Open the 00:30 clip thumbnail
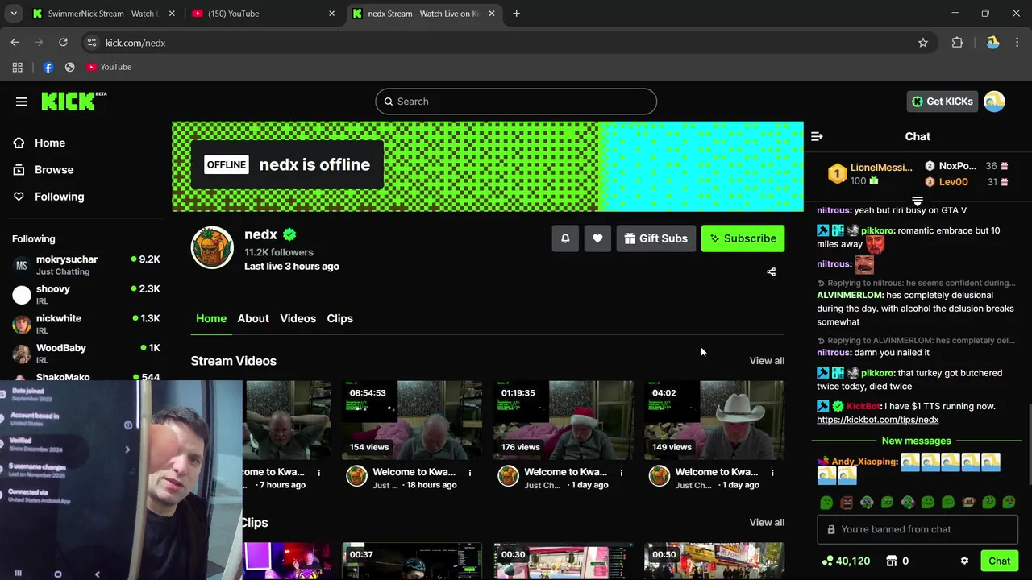1032x580 pixels. click(564, 561)
